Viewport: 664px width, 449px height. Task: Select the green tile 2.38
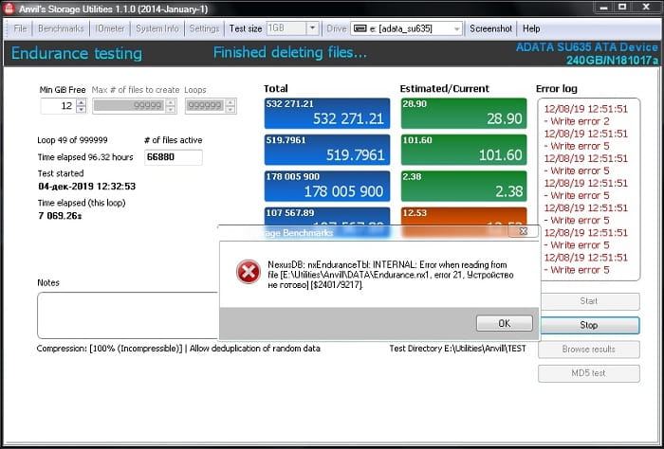464,186
